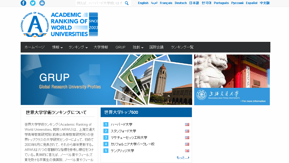Click the search magnifier icon
The image size is (289, 163).
tap(127, 3)
